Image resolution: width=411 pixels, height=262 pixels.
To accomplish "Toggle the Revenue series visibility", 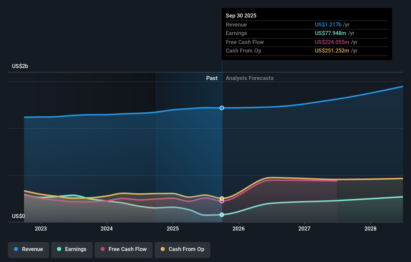I will coord(28,250).
